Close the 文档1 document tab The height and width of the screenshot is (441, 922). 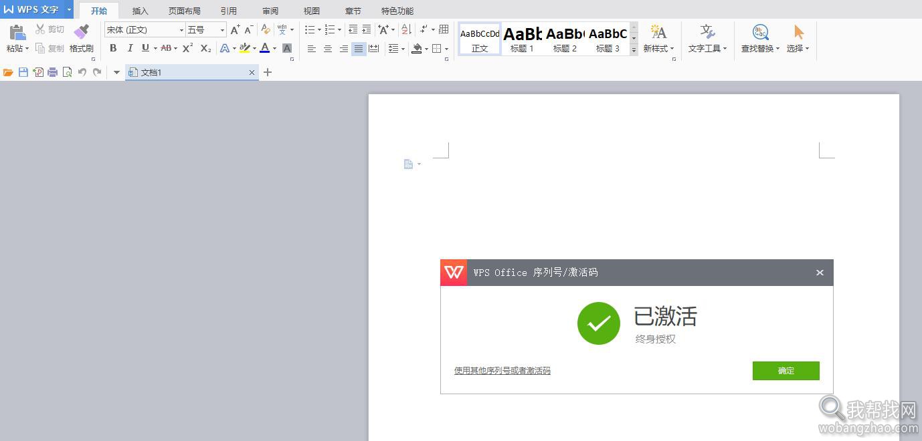pos(252,72)
